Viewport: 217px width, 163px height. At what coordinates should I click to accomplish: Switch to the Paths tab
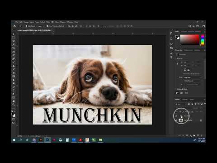192,100
